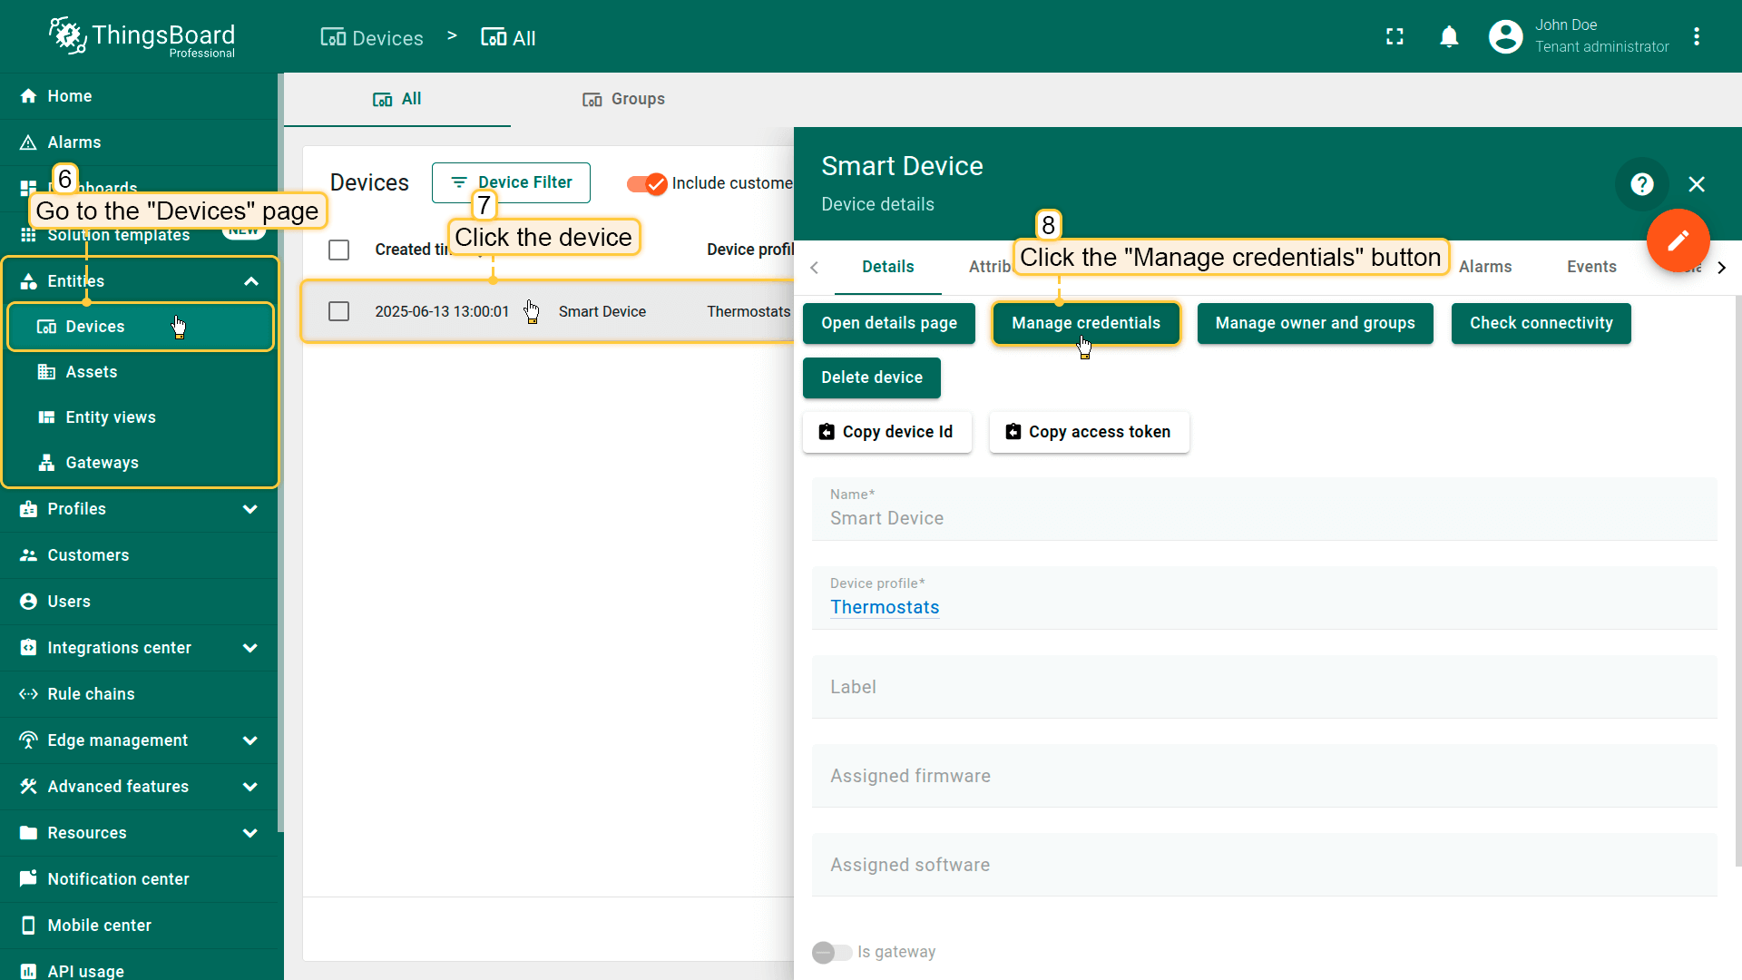1742x980 pixels.
Task: Toggle fullscreen mode icon
Action: [1395, 36]
